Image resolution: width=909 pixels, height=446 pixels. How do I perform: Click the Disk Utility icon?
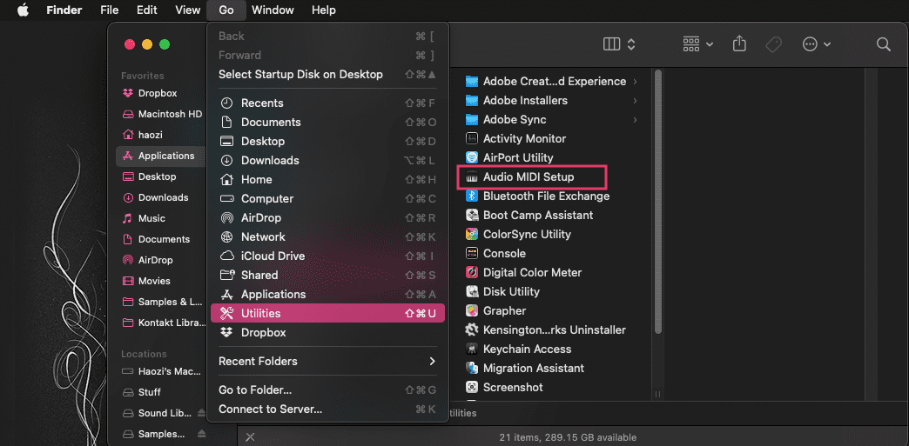point(472,291)
